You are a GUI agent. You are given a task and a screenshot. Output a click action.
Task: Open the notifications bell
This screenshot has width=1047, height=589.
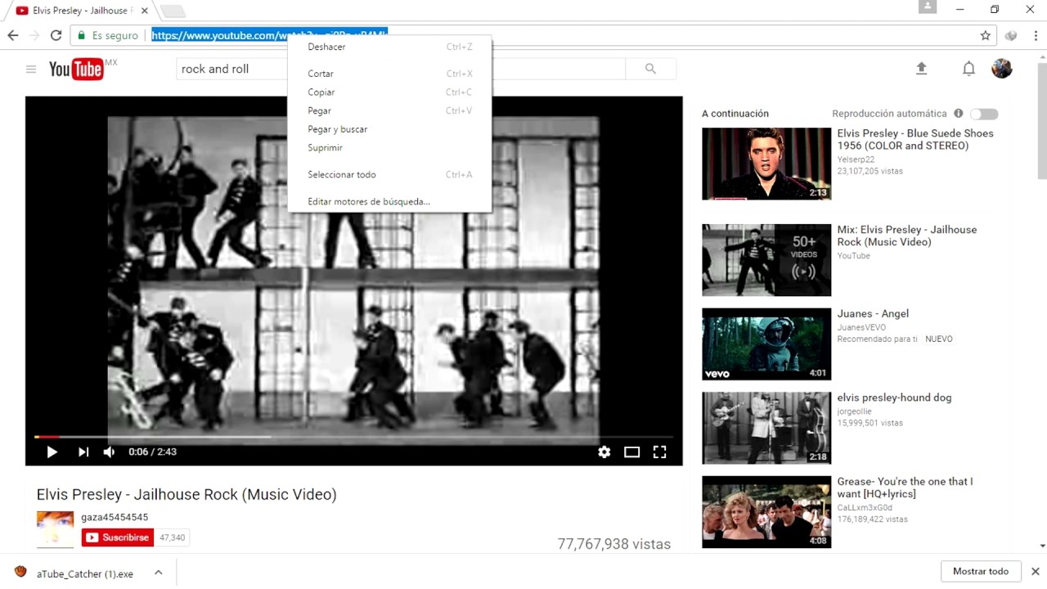click(968, 69)
